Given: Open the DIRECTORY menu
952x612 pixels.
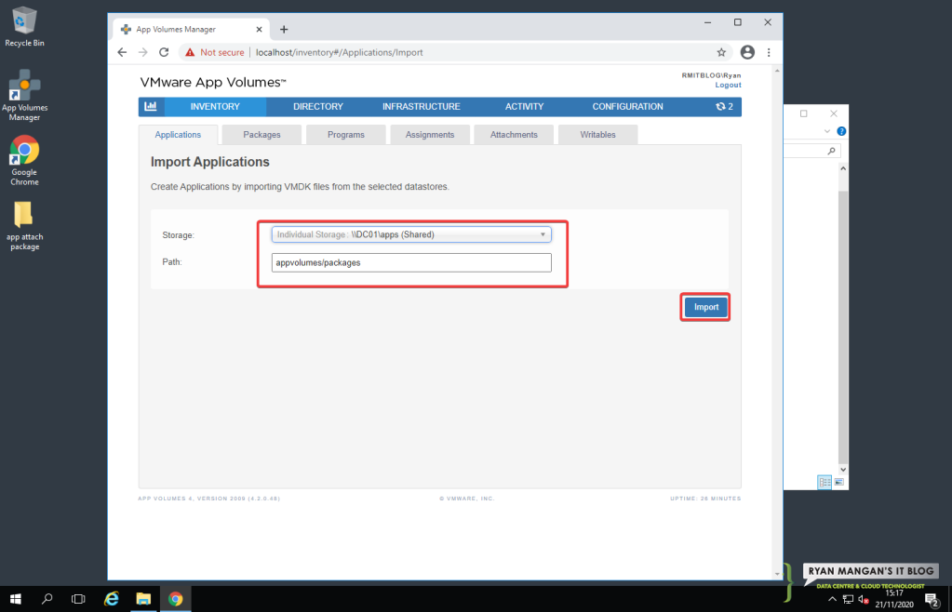Looking at the screenshot, I should (x=318, y=106).
